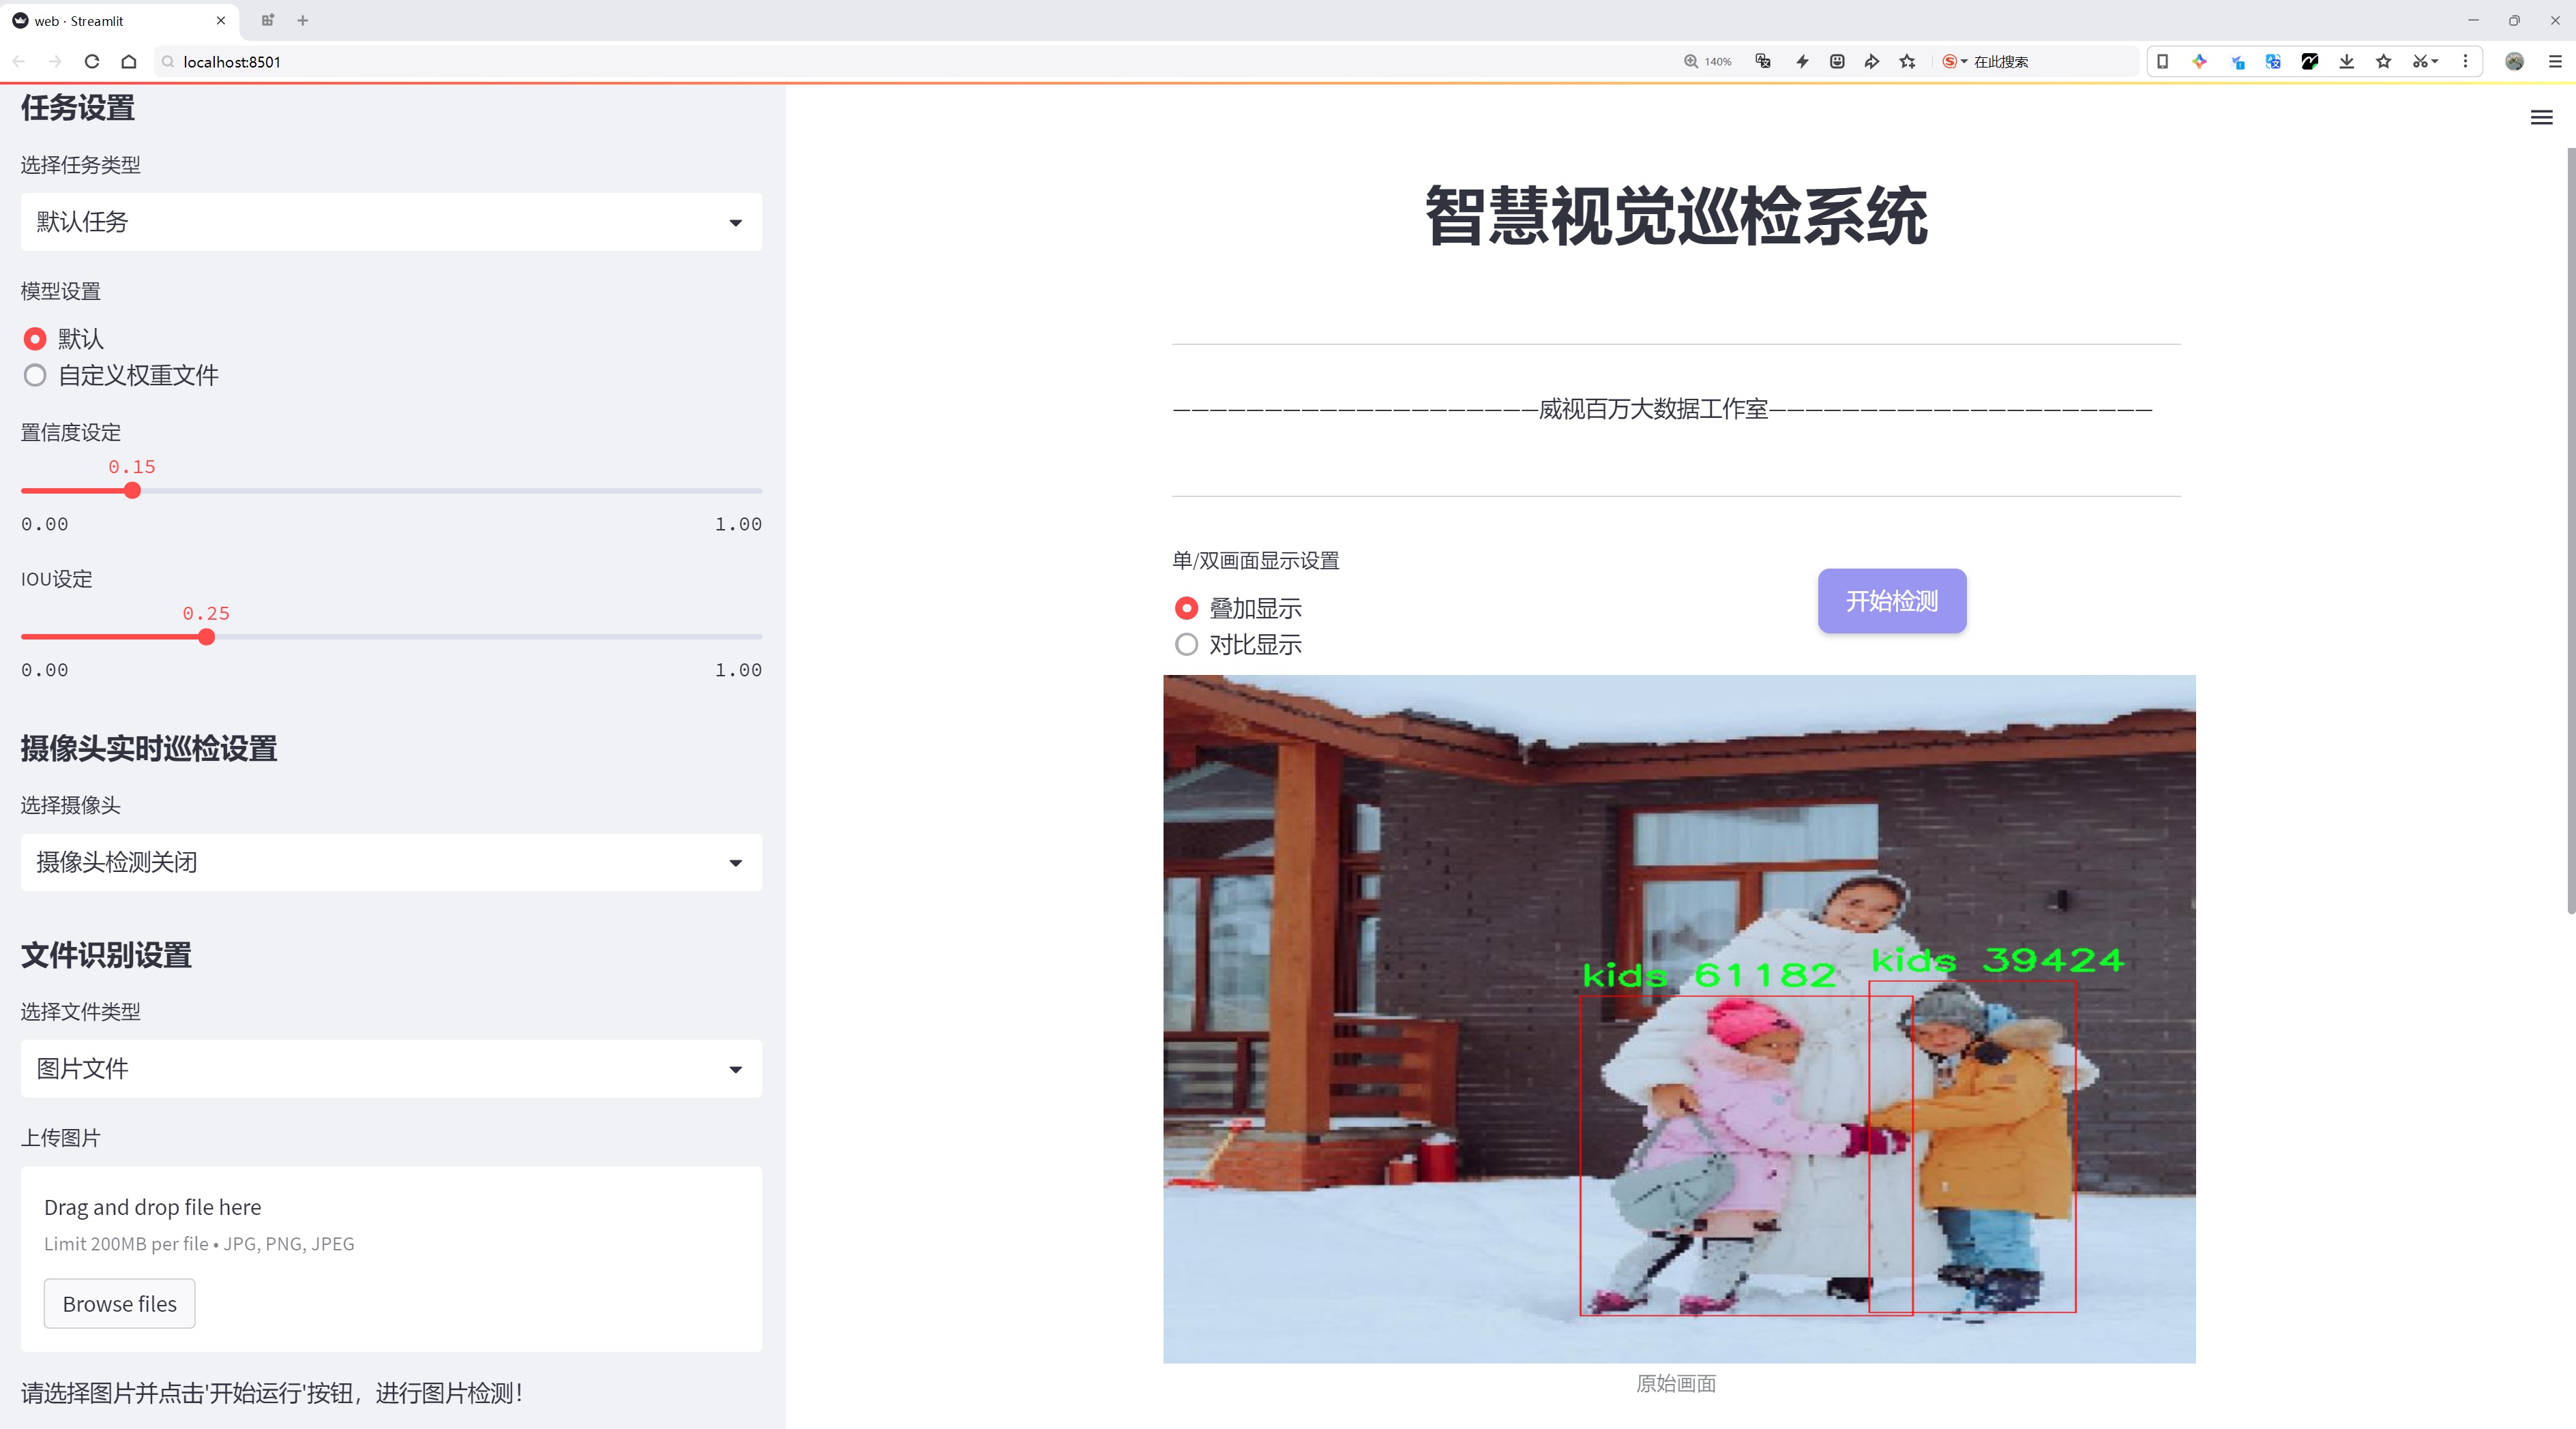2576x1429 pixels.
Task: Expand the 图片文件 file type dropdown
Action: [x=391, y=1068]
